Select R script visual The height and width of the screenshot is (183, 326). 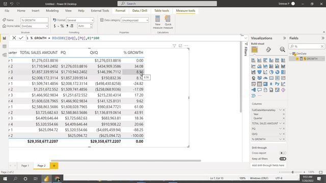coord(271,84)
